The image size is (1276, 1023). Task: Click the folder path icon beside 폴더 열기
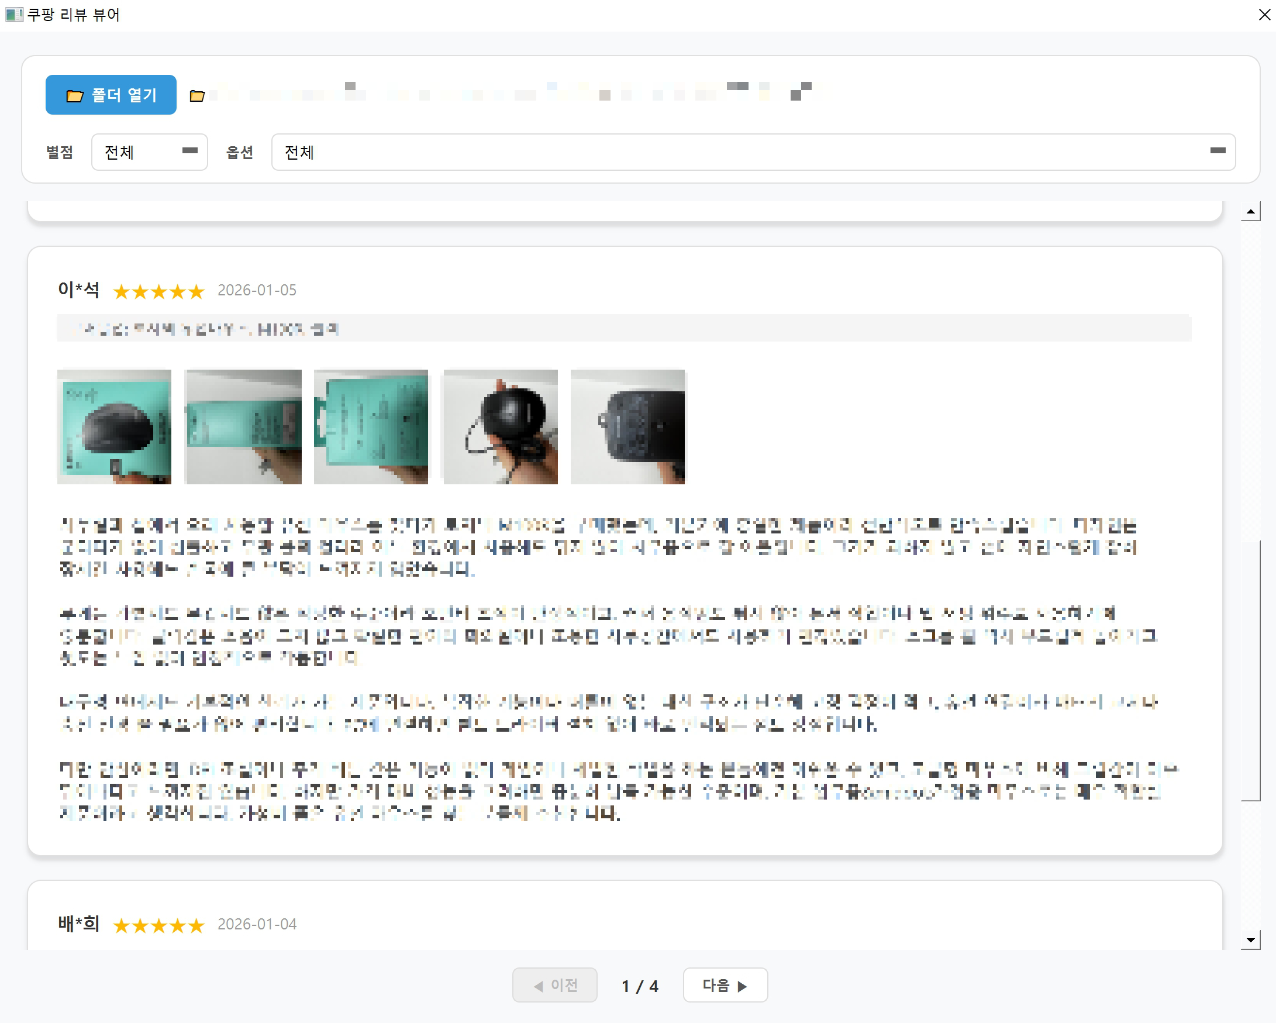pyautogui.click(x=197, y=95)
